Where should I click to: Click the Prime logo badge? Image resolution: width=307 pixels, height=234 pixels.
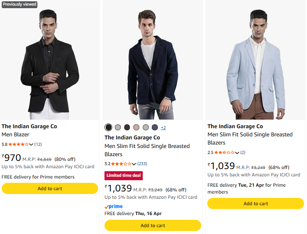coord(114,206)
